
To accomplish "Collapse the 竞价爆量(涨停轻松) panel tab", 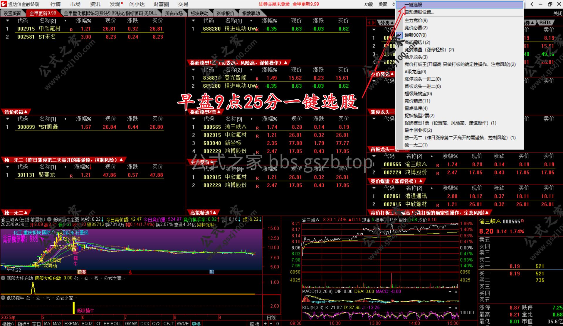I will pyautogui.click(x=396, y=181).
